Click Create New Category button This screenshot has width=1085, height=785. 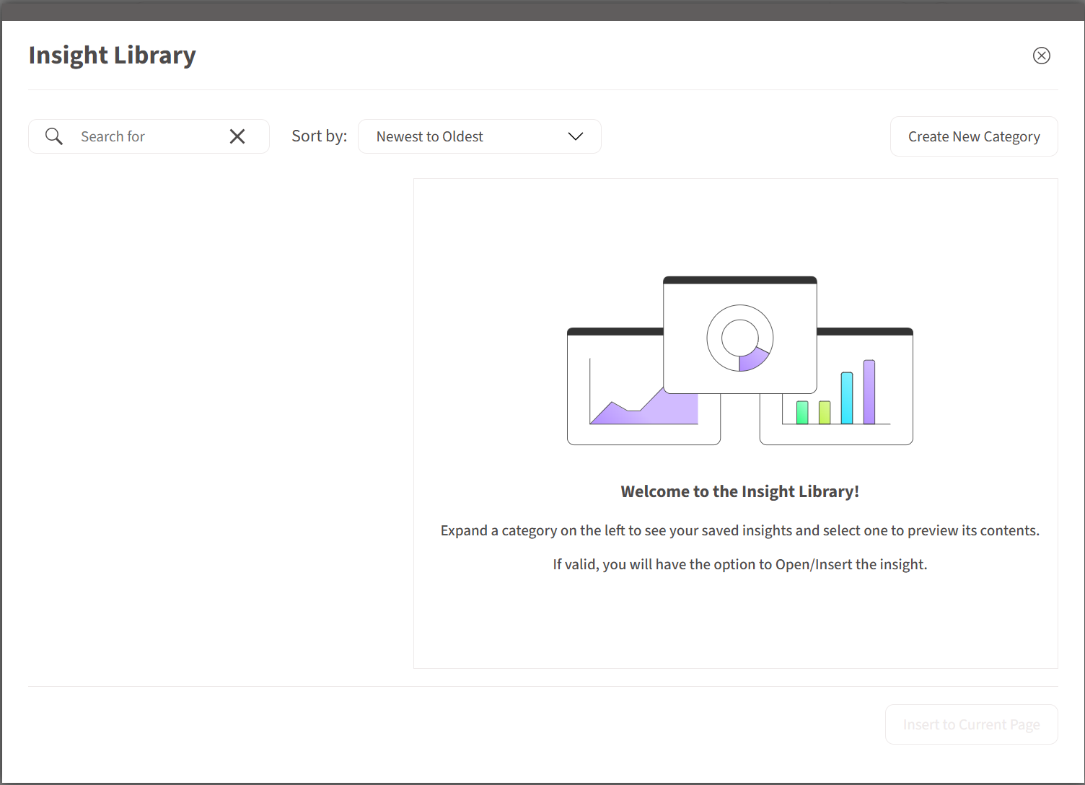pos(974,136)
